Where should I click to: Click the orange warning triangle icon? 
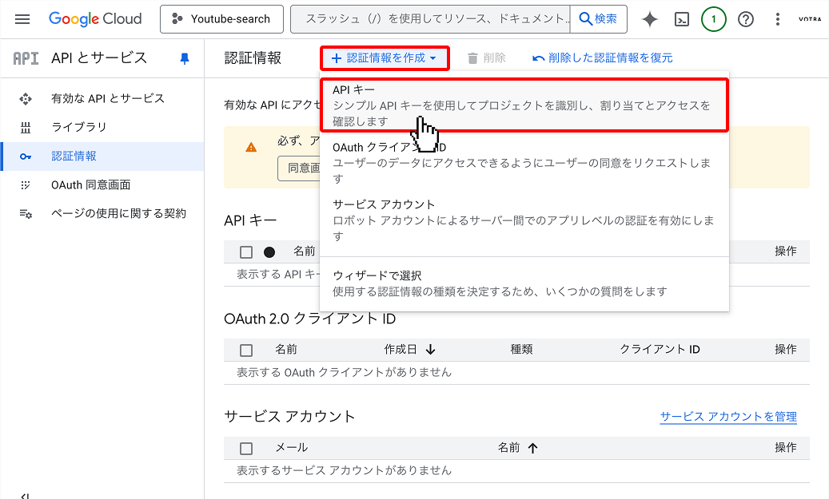pyautogui.click(x=251, y=148)
